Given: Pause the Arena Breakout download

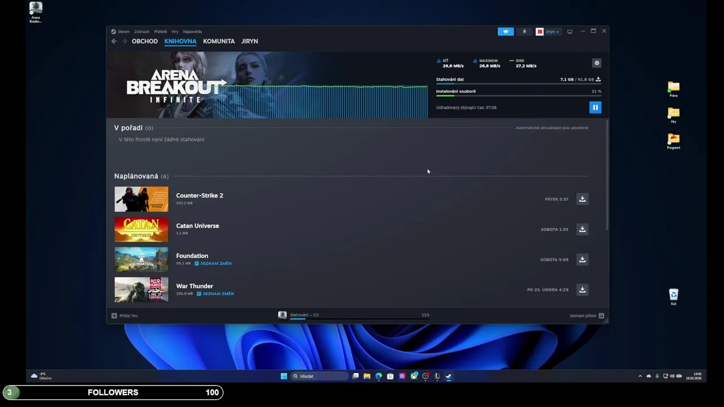Looking at the screenshot, I should point(595,107).
